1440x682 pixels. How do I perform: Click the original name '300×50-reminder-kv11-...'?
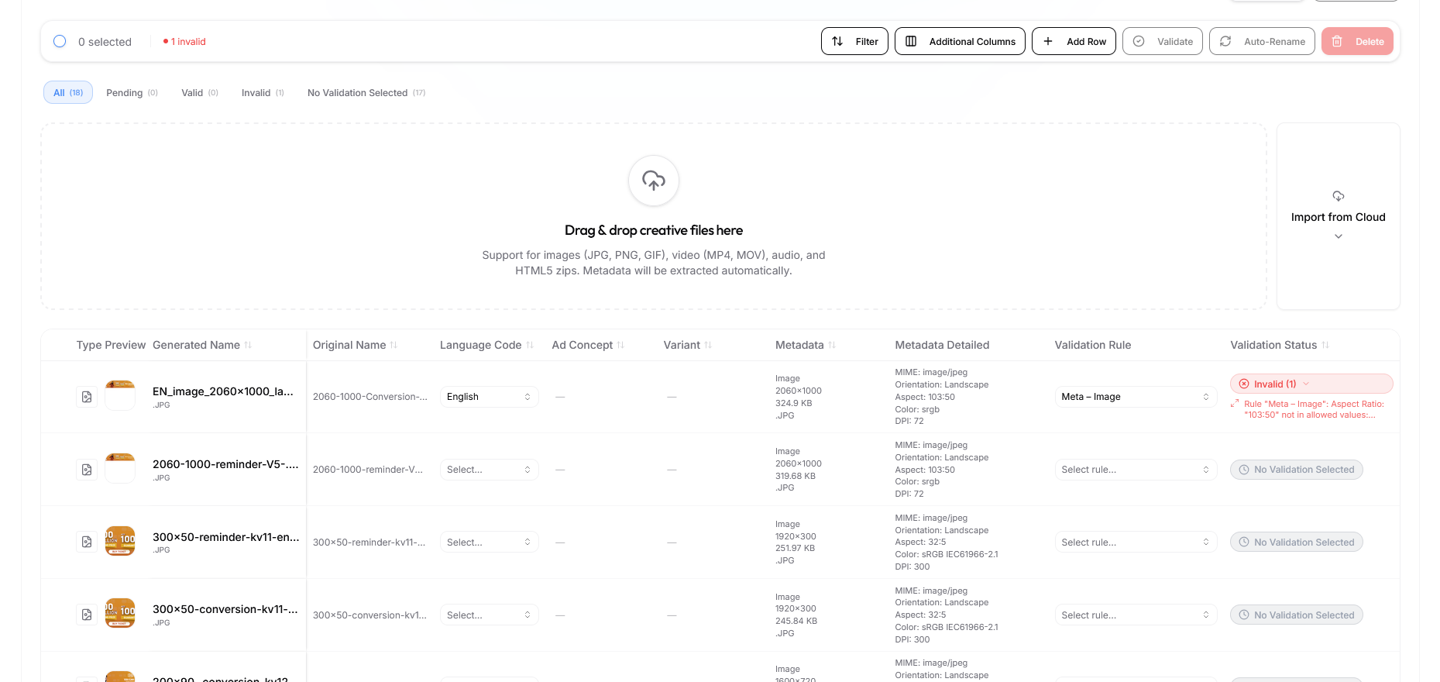click(x=369, y=542)
